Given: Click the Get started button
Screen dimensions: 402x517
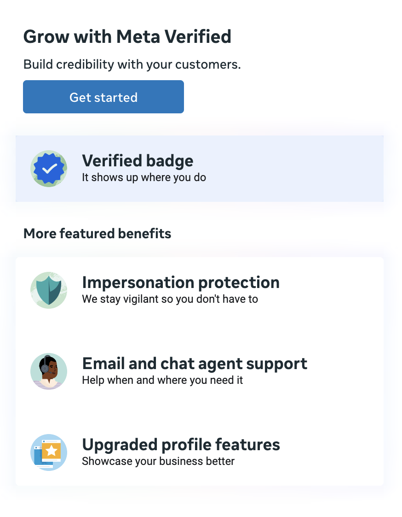Looking at the screenshot, I should (103, 97).
